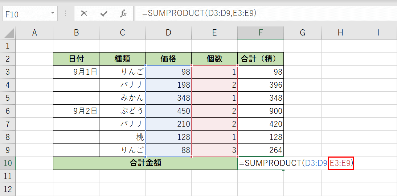Image resolution: width=397 pixels, height=196 pixels.
Task: Select the 桃 cell
Action: [122, 137]
